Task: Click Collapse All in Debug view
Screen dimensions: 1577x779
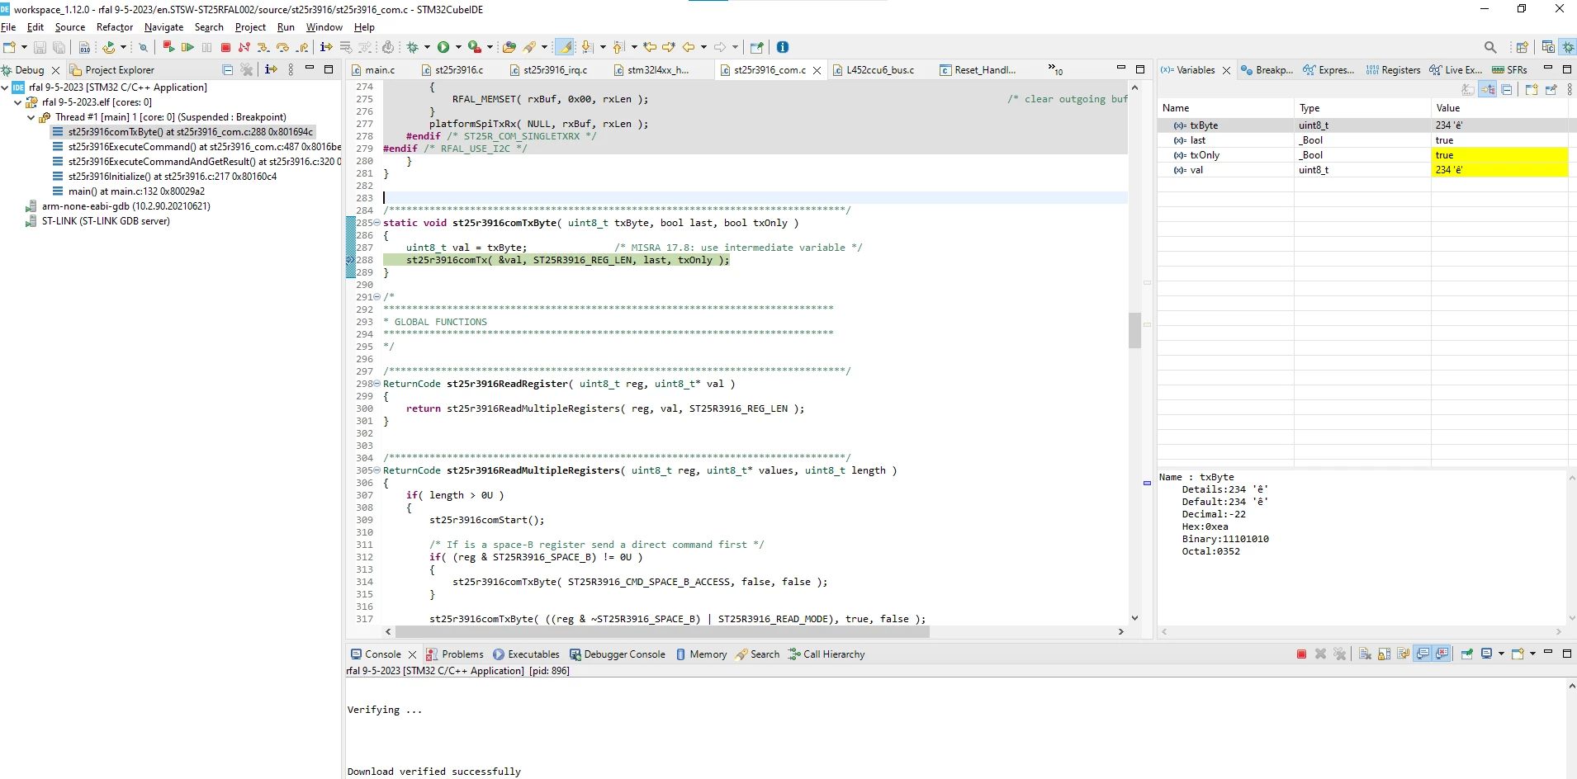Action: (x=228, y=69)
